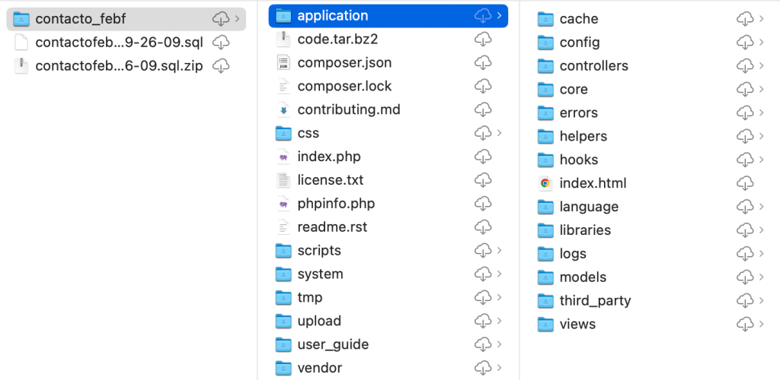Expand the vendor folder chevron

500,369
